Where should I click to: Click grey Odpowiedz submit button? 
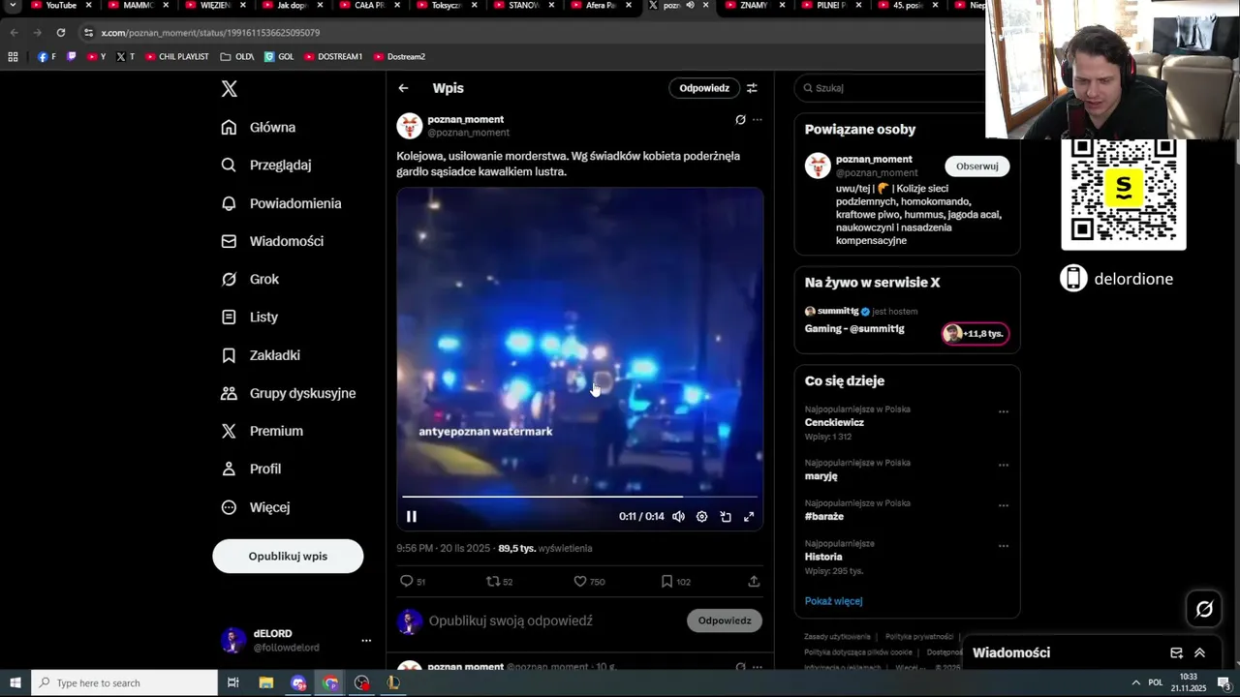(725, 621)
